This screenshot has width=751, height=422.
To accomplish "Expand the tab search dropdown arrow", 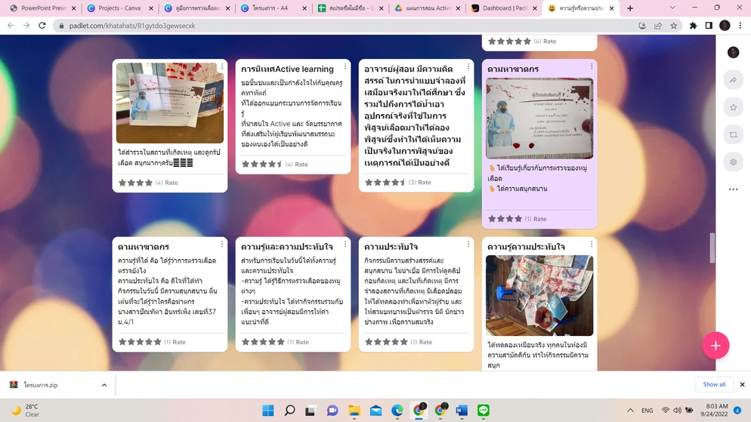I will coord(672,8).
